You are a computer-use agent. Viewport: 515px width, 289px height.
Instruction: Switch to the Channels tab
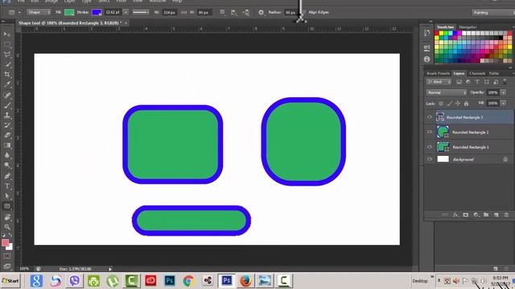[x=477, y=73]
